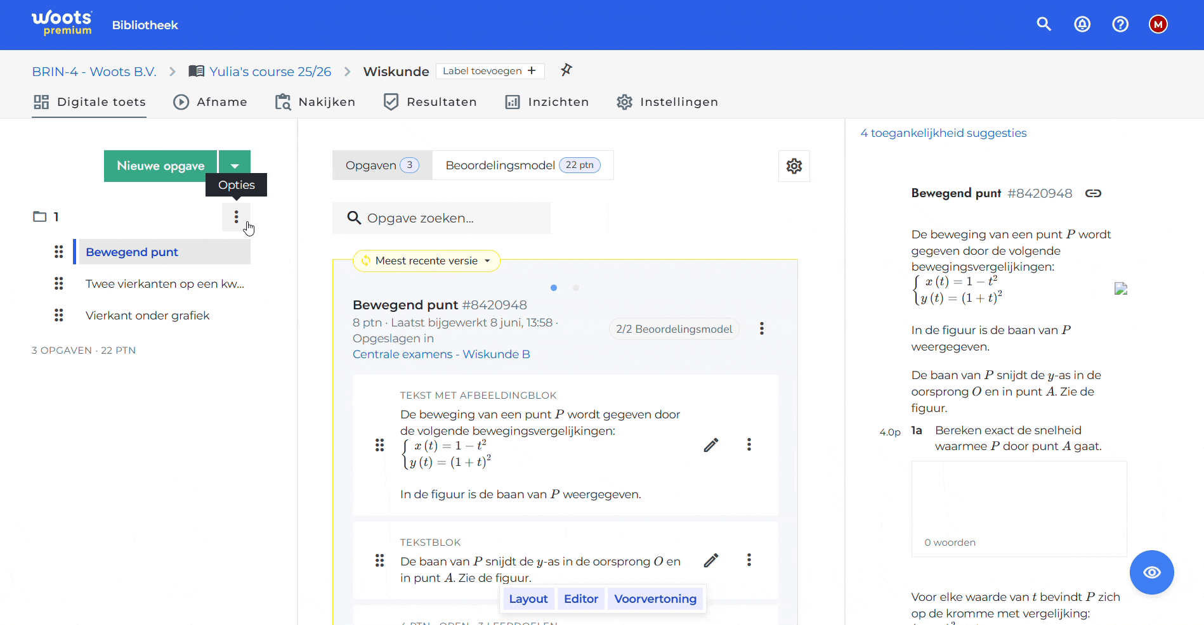Open the search magnifier in the top bar
Screen dimensions: 1204x625
click(x=1044, y=24)
